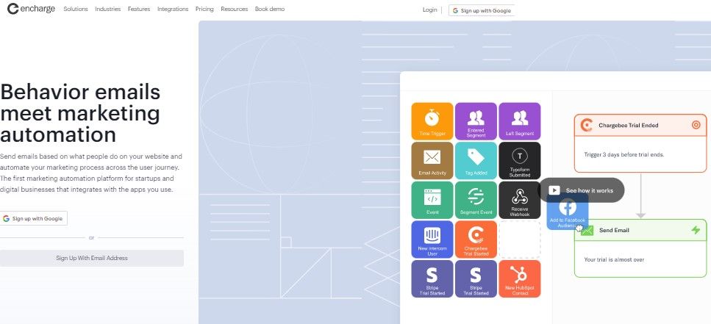This screenshot has width=711, height=324.
Task: Click the envelope icon beside Send Email
Action: tap(587, 230)
